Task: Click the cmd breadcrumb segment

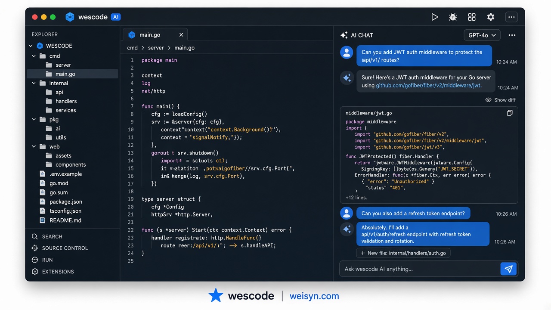Action: pyautogui.click(x=132, y=48)
